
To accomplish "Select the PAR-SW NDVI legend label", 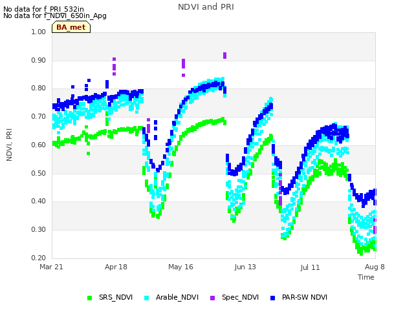I will pos(305,297).
